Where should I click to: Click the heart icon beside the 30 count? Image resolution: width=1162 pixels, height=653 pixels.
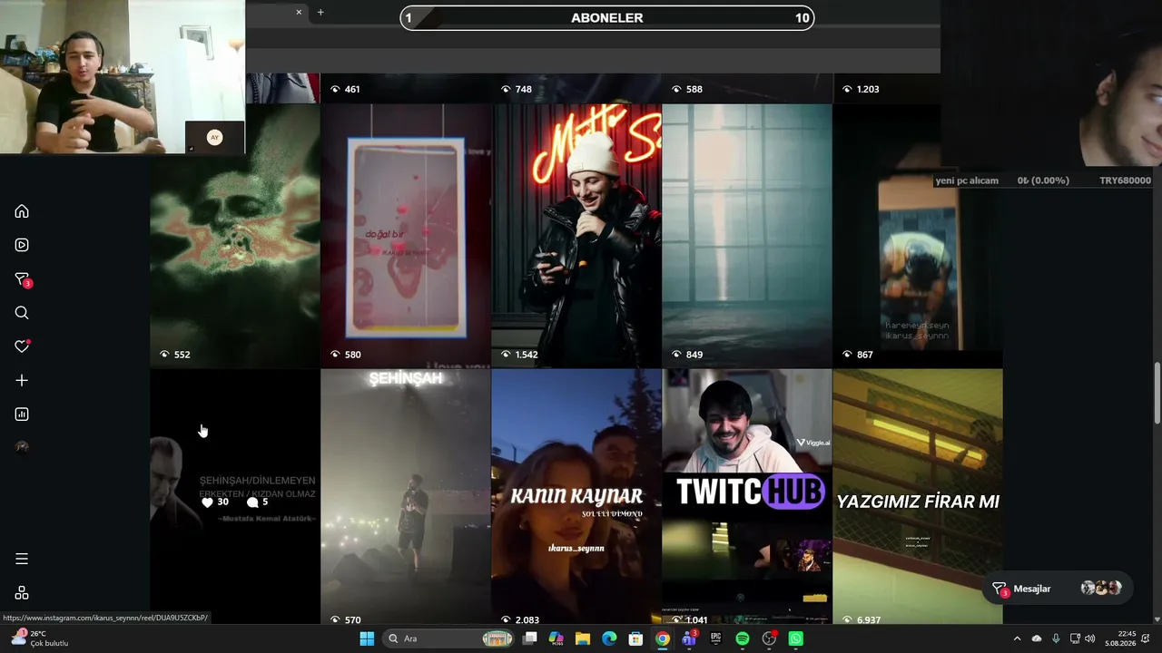click(x=207, y=502)
